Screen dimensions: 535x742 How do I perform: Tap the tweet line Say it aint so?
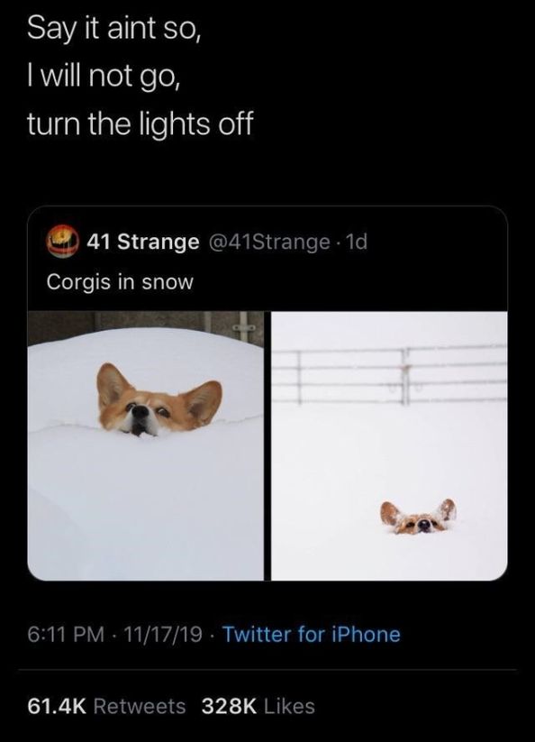[x=114, y=29]
